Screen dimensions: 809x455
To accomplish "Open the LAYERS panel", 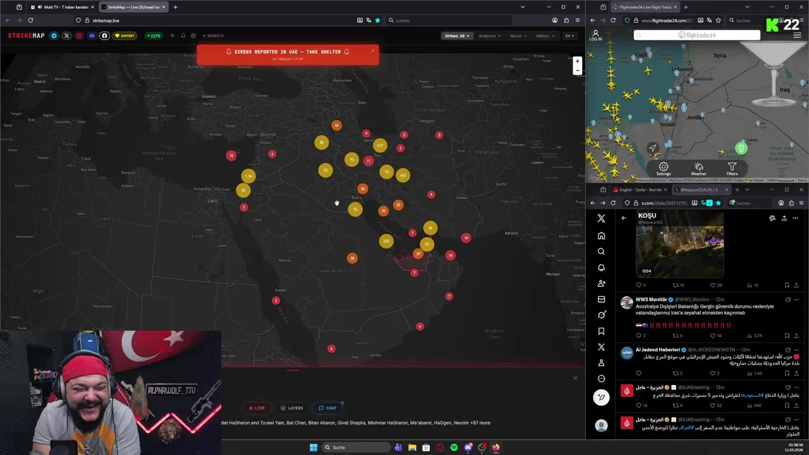I will pos(292,408).
